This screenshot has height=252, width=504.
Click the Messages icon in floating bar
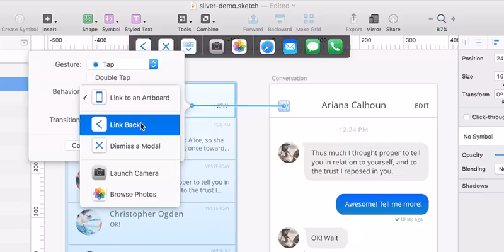click(312, 47)
